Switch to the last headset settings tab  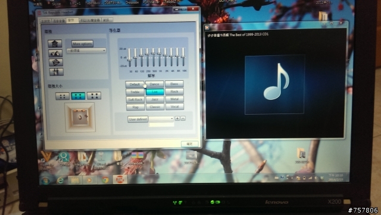pos(107,20)
